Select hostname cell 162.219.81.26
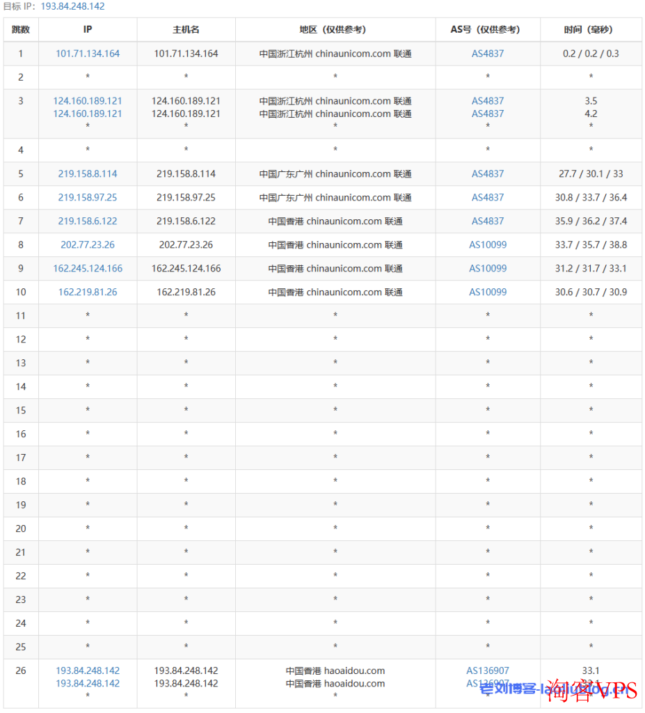Screen dimensions: 645x713 click(x=186, y=292)
